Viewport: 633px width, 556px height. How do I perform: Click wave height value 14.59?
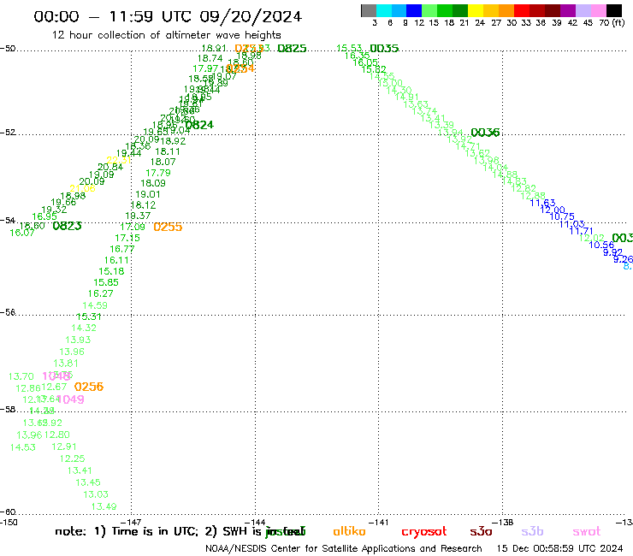(x=95, y=305)
